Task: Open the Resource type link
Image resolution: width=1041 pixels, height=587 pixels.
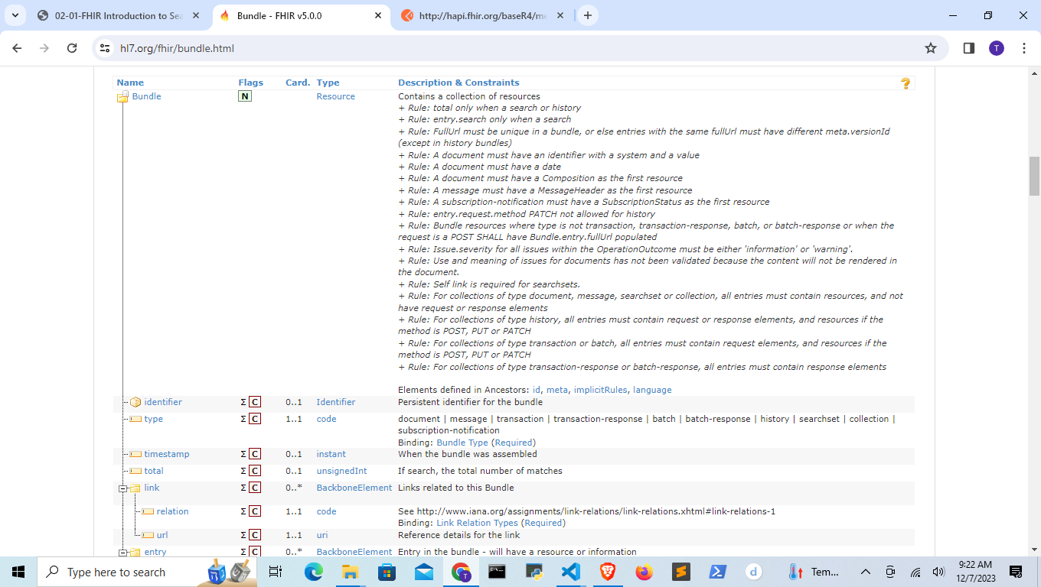Action: tap(336, 96)
